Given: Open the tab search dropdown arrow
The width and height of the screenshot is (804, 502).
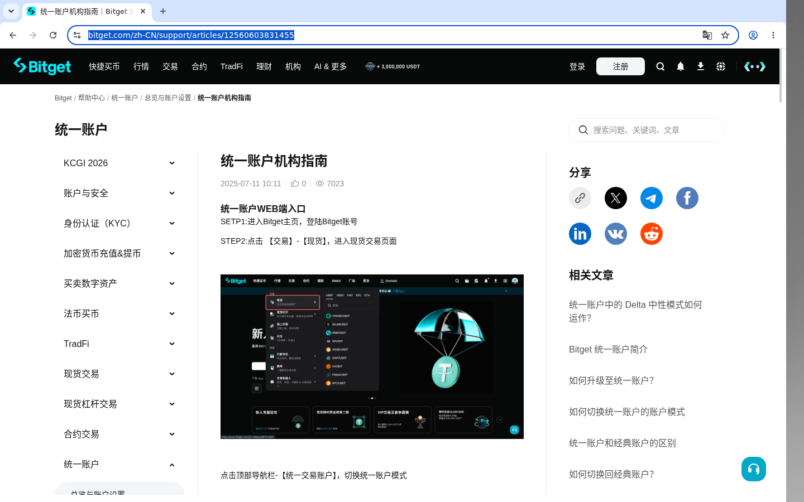Looking at the screenshot, I should [11, 11].
